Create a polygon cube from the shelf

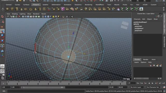[12, 9]
